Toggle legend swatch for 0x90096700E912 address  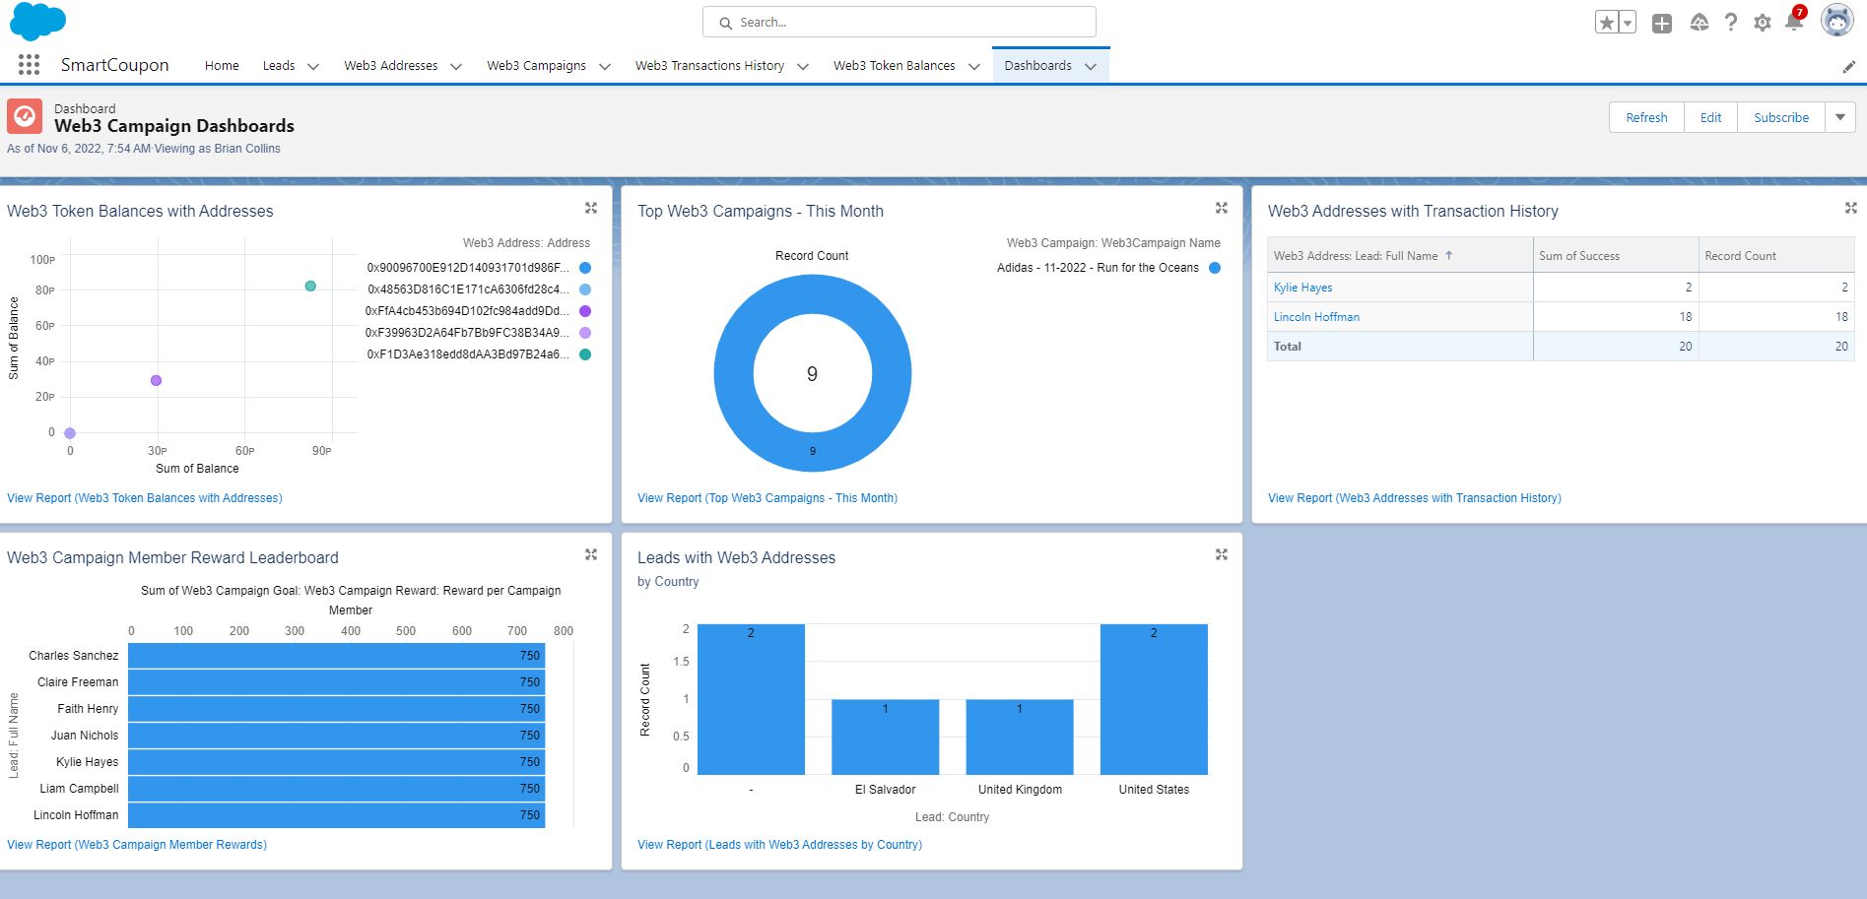tap(585, 268)
